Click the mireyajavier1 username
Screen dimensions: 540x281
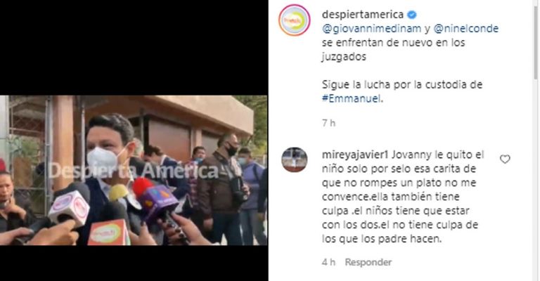pos(355,155)
